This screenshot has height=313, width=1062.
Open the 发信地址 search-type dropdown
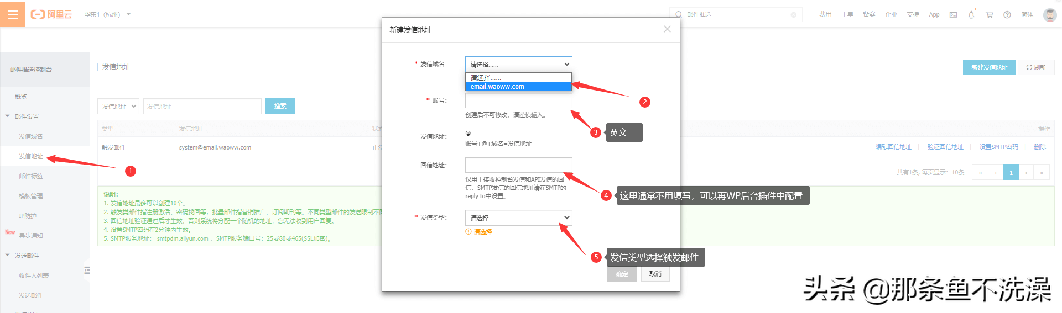tap(118, 106)
